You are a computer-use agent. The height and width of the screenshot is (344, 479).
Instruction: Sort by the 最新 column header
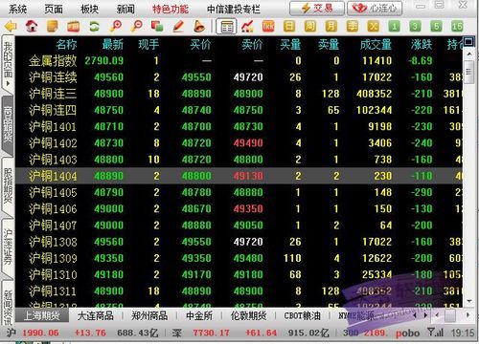click(x=112, y=44)
